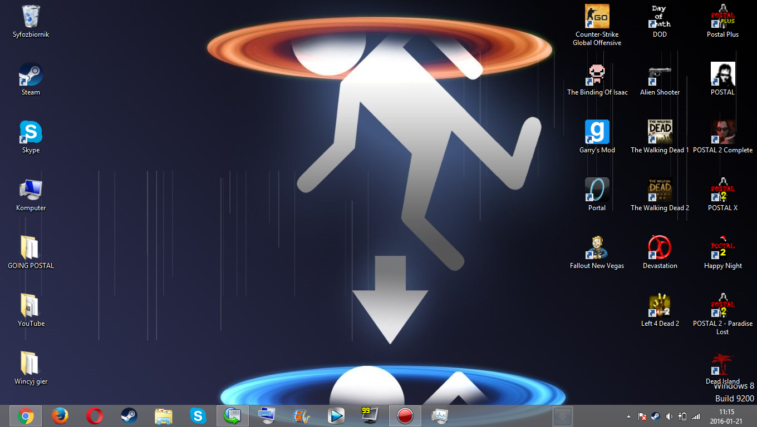Select the Left 4 Dead 2 shortcut

pyautogui.click(x=660, y=310)
